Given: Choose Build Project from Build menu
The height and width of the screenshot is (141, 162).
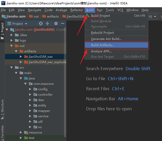Looking at the screenshot, I should [116, 16].
